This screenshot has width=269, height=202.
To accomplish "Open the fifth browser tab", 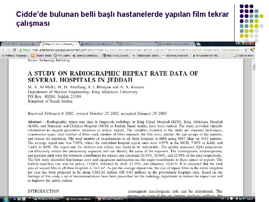I will 176,44.
